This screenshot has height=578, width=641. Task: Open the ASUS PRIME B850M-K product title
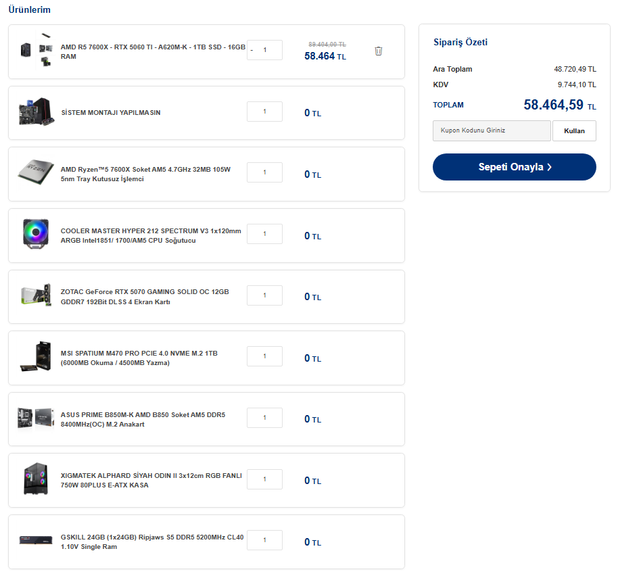pyautogui.click(x=143, y=419)
